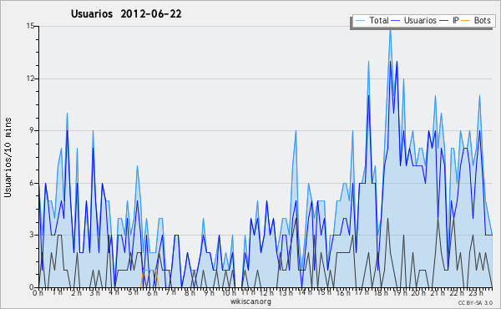Click the x-axis label '18 h'
The height and width of the screenshot is (309, 501).
(x=381, y=292)
